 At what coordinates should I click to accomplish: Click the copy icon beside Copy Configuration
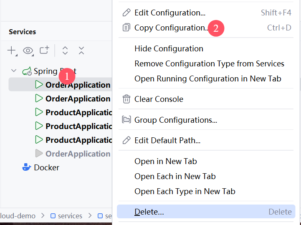(x=126, y=28)
